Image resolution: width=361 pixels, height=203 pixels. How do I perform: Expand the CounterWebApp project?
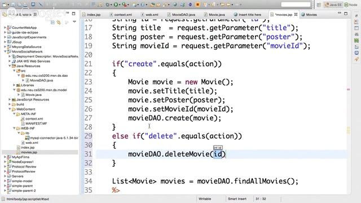coord(5,28)
